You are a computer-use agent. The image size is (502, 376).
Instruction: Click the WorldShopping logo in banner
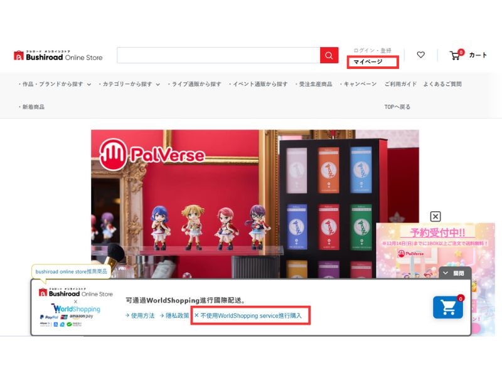[76, 309]
